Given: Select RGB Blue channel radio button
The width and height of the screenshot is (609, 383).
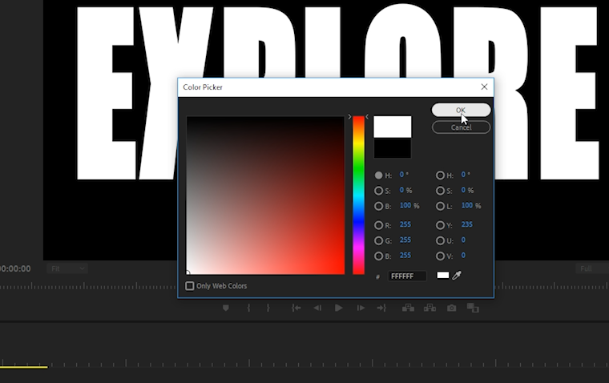Looking at the screenshot, I should click(379, 256).
